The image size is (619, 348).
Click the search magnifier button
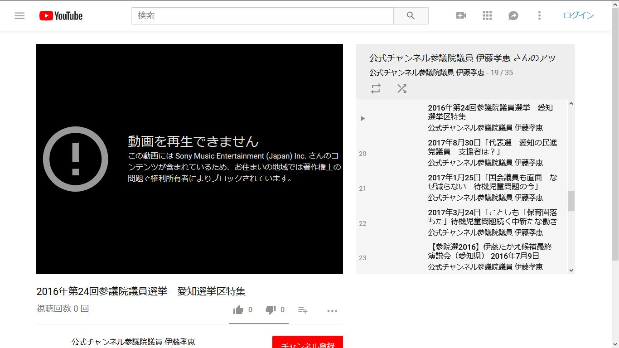pos(411,16)
